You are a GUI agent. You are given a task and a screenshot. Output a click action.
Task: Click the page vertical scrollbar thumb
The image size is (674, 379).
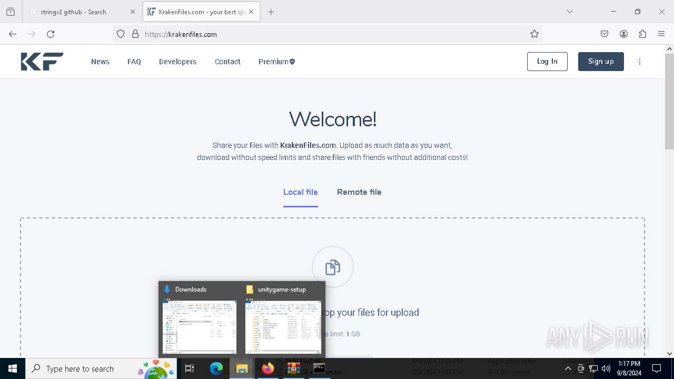point(669,101)
